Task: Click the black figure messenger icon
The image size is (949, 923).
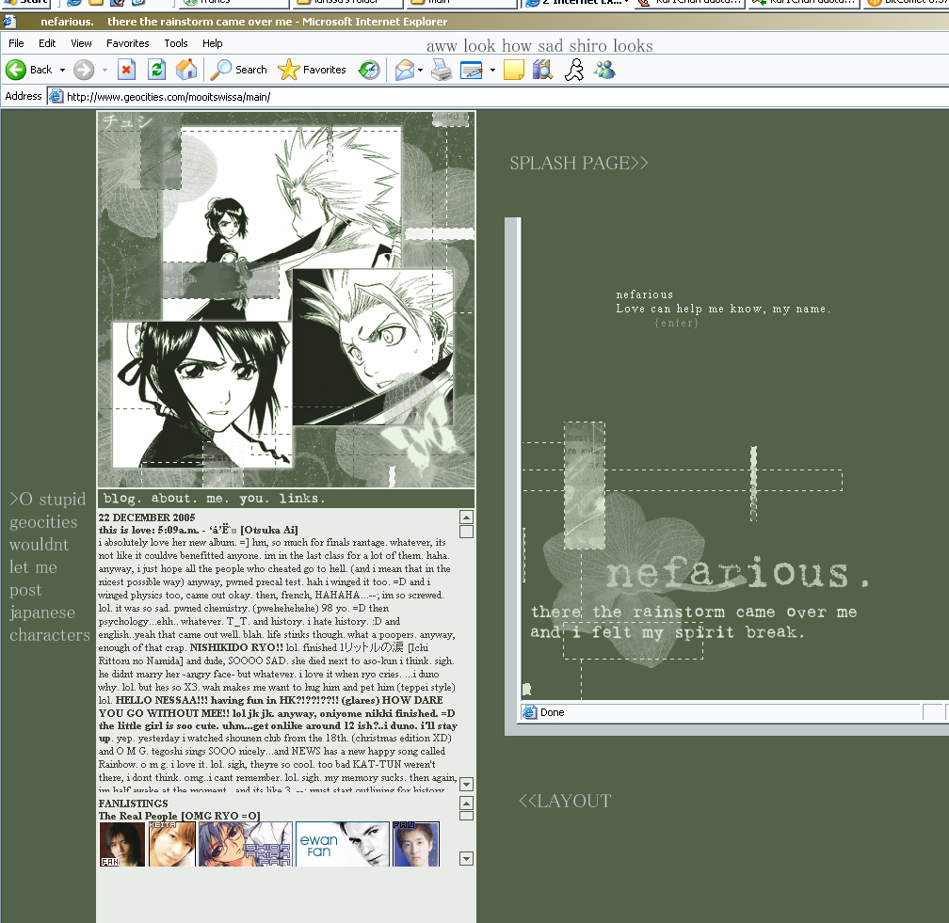Action: tap(573, 70)
